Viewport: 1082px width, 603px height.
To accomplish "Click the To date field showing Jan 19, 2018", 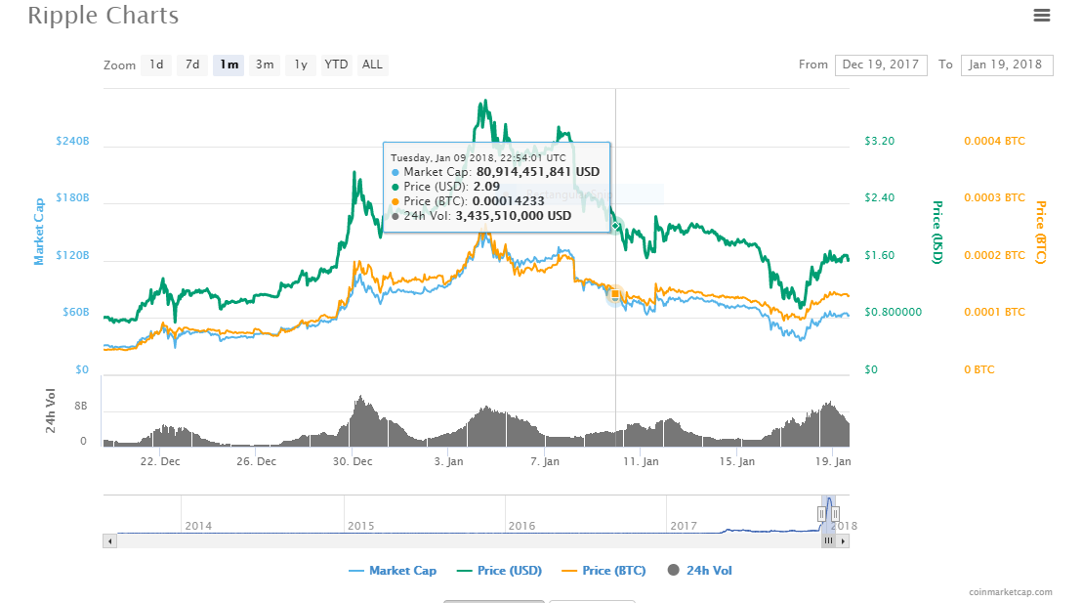I will [1006, 65].
